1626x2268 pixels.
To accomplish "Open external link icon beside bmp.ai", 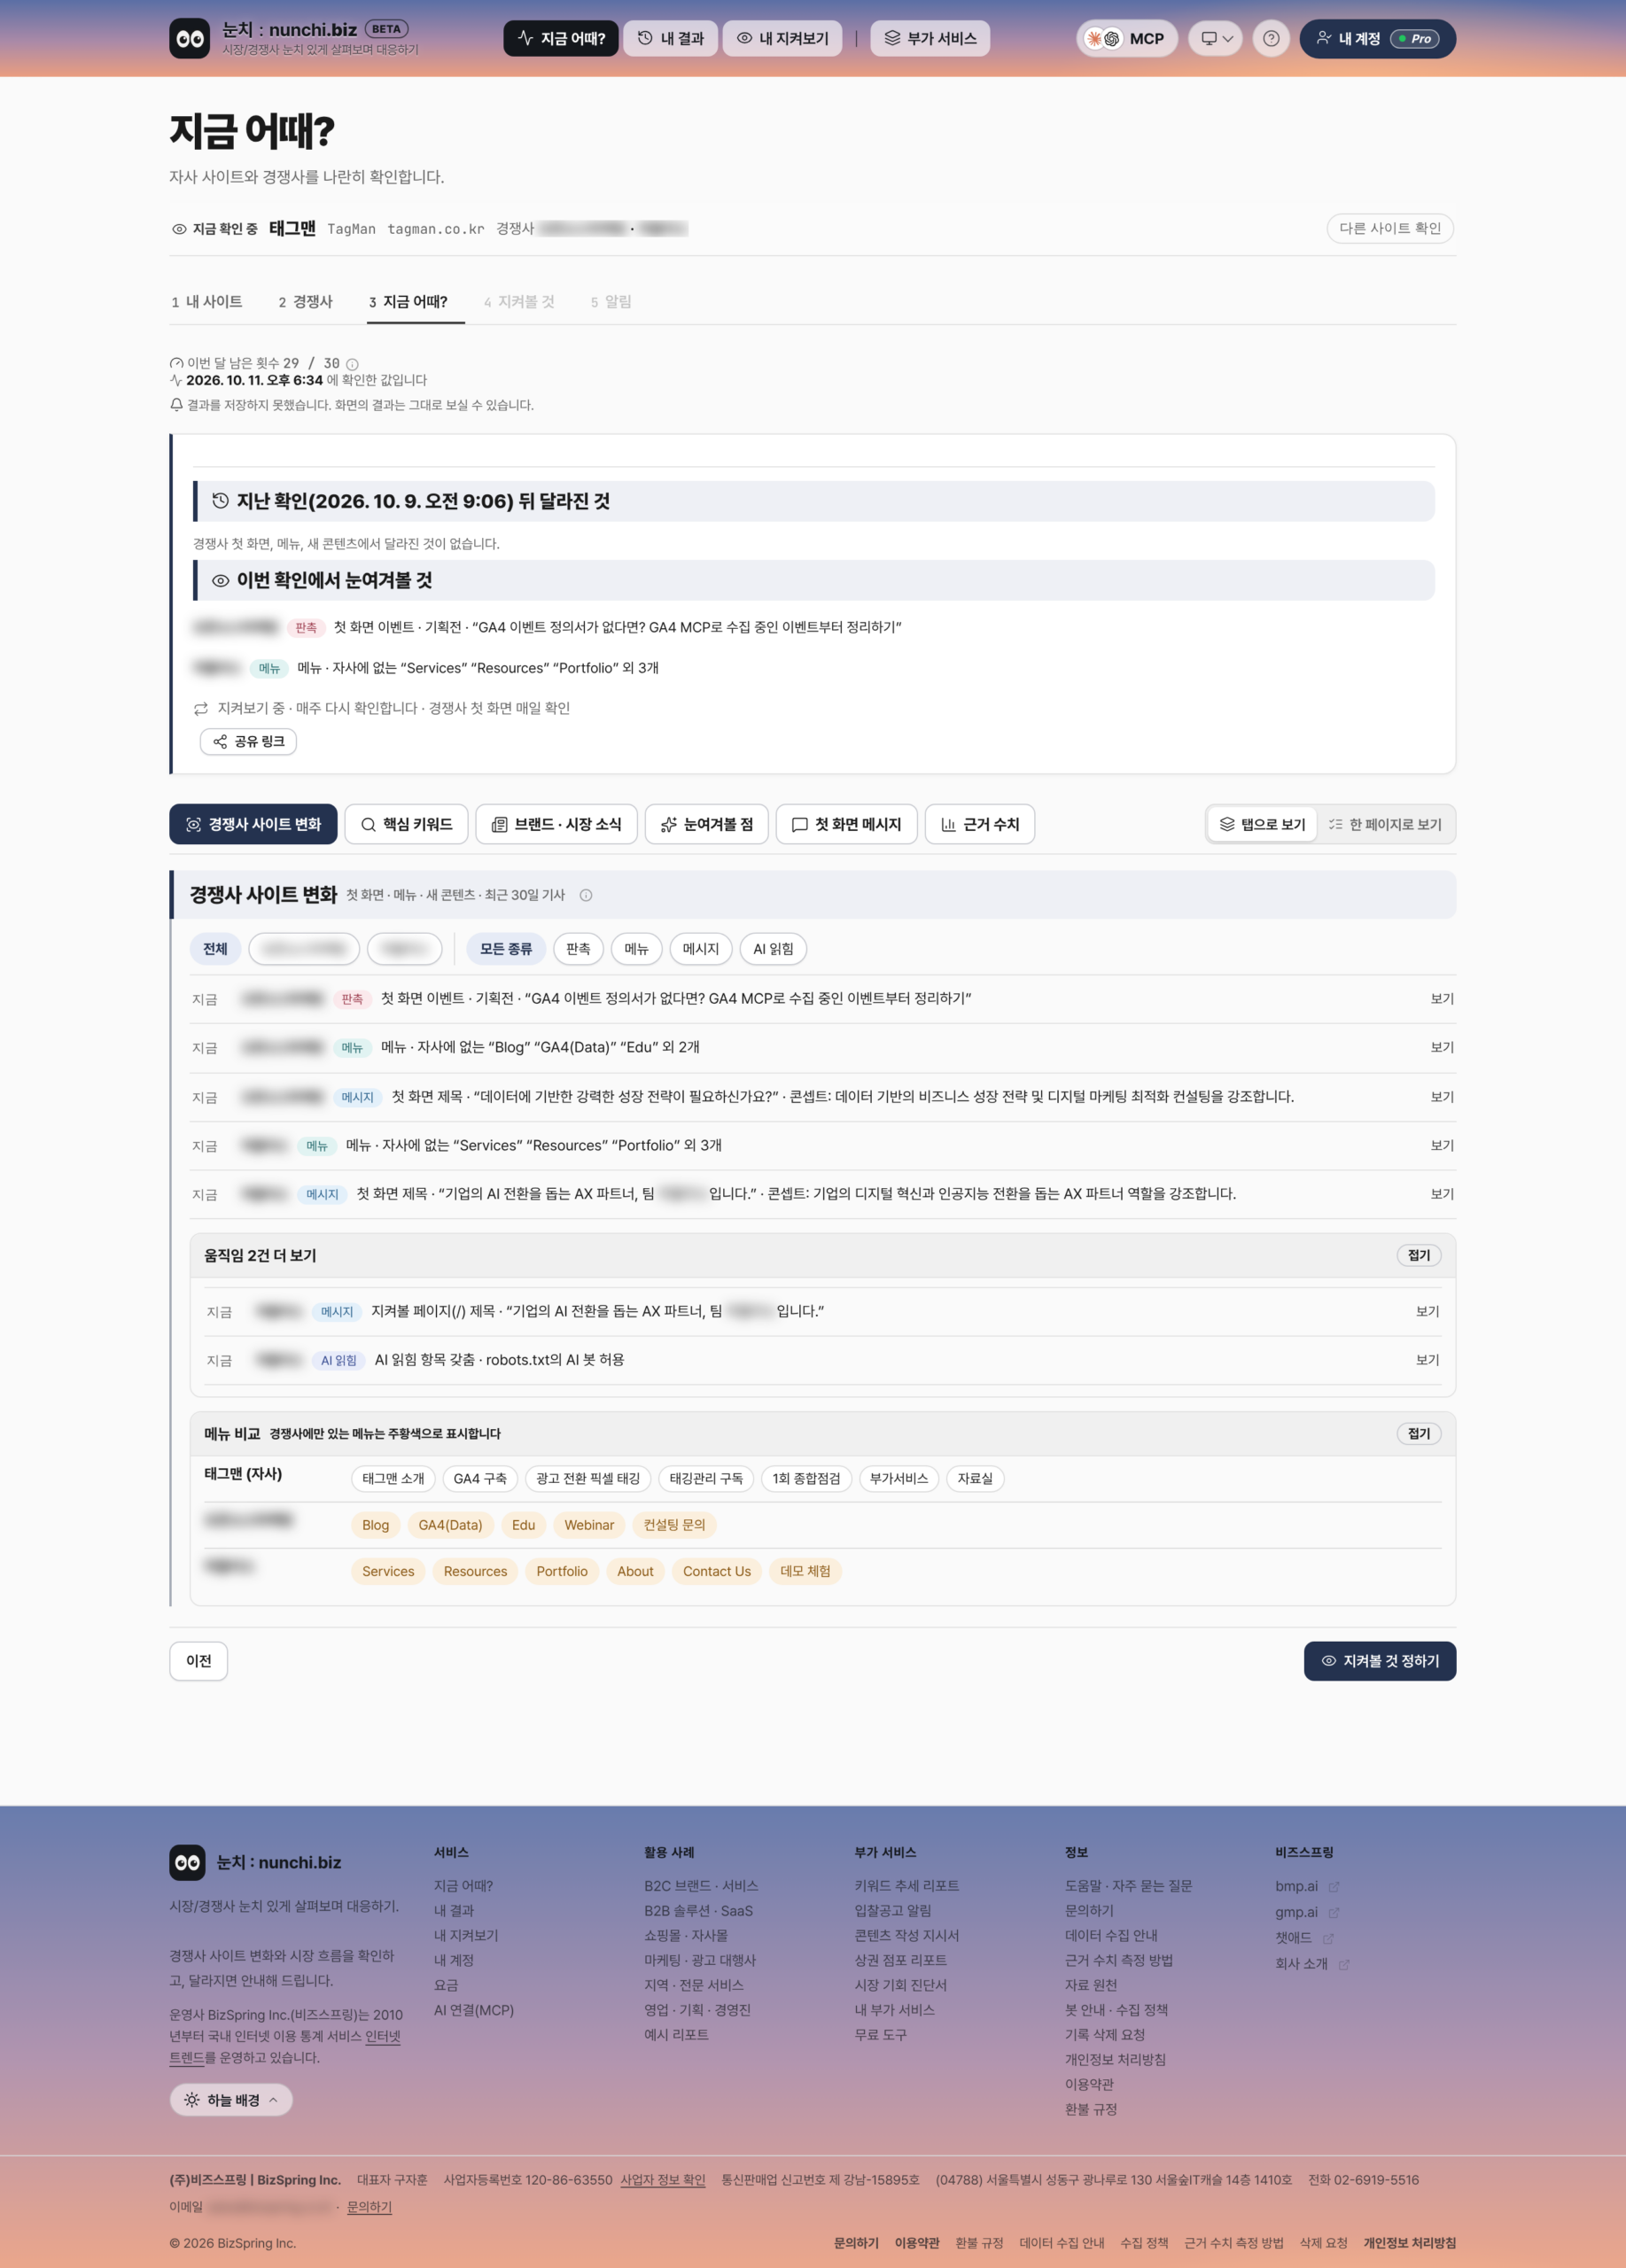I will (x=1333, y=1886).
